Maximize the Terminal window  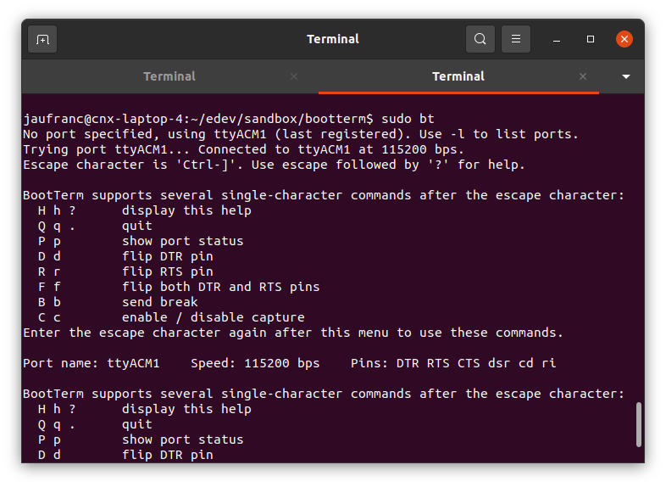591,39
